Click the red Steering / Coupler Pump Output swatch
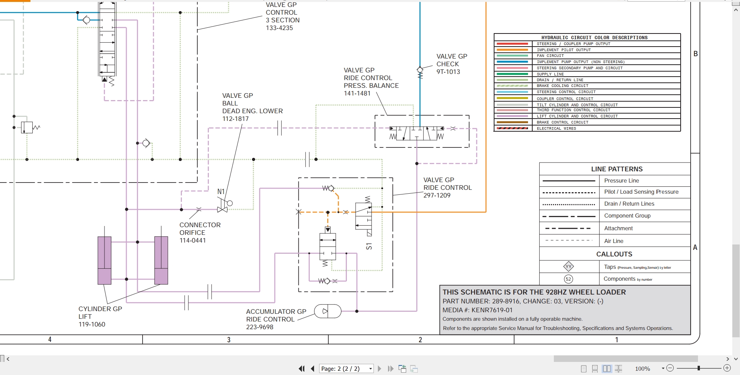This screenshot has width=740, height=375. pos(512,44)
